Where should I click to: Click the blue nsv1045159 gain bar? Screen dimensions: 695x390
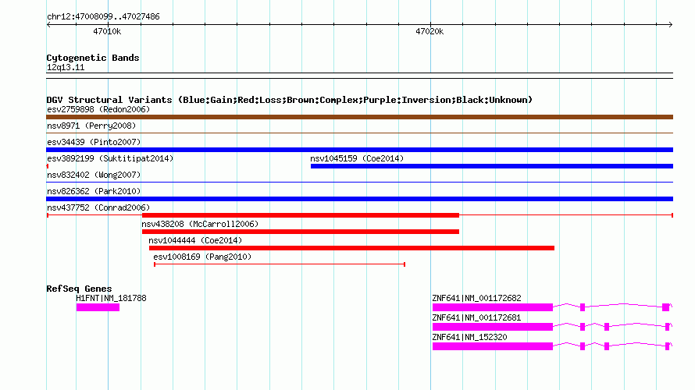click(492, 166)
